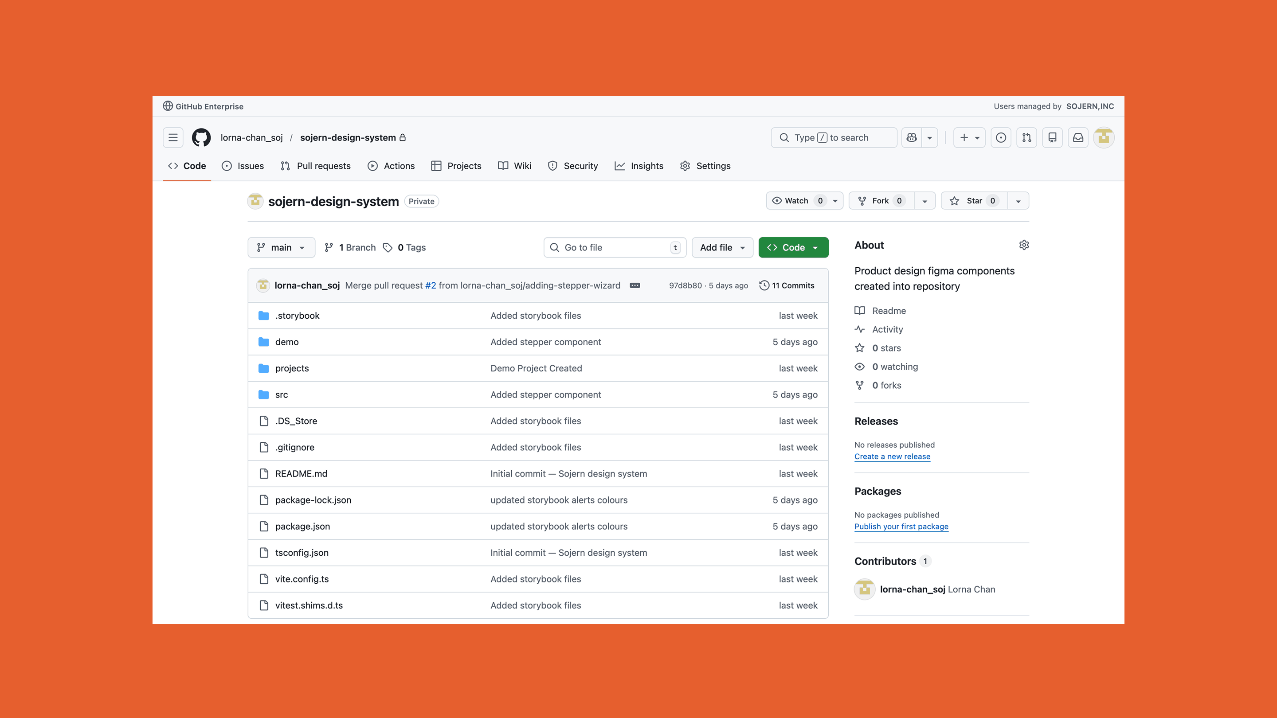Open GitHub Copilot chat icon
This screenshot has height=718, width=1277.
pos(912,137)
